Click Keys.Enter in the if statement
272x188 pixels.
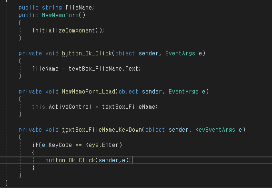(102, 145)
